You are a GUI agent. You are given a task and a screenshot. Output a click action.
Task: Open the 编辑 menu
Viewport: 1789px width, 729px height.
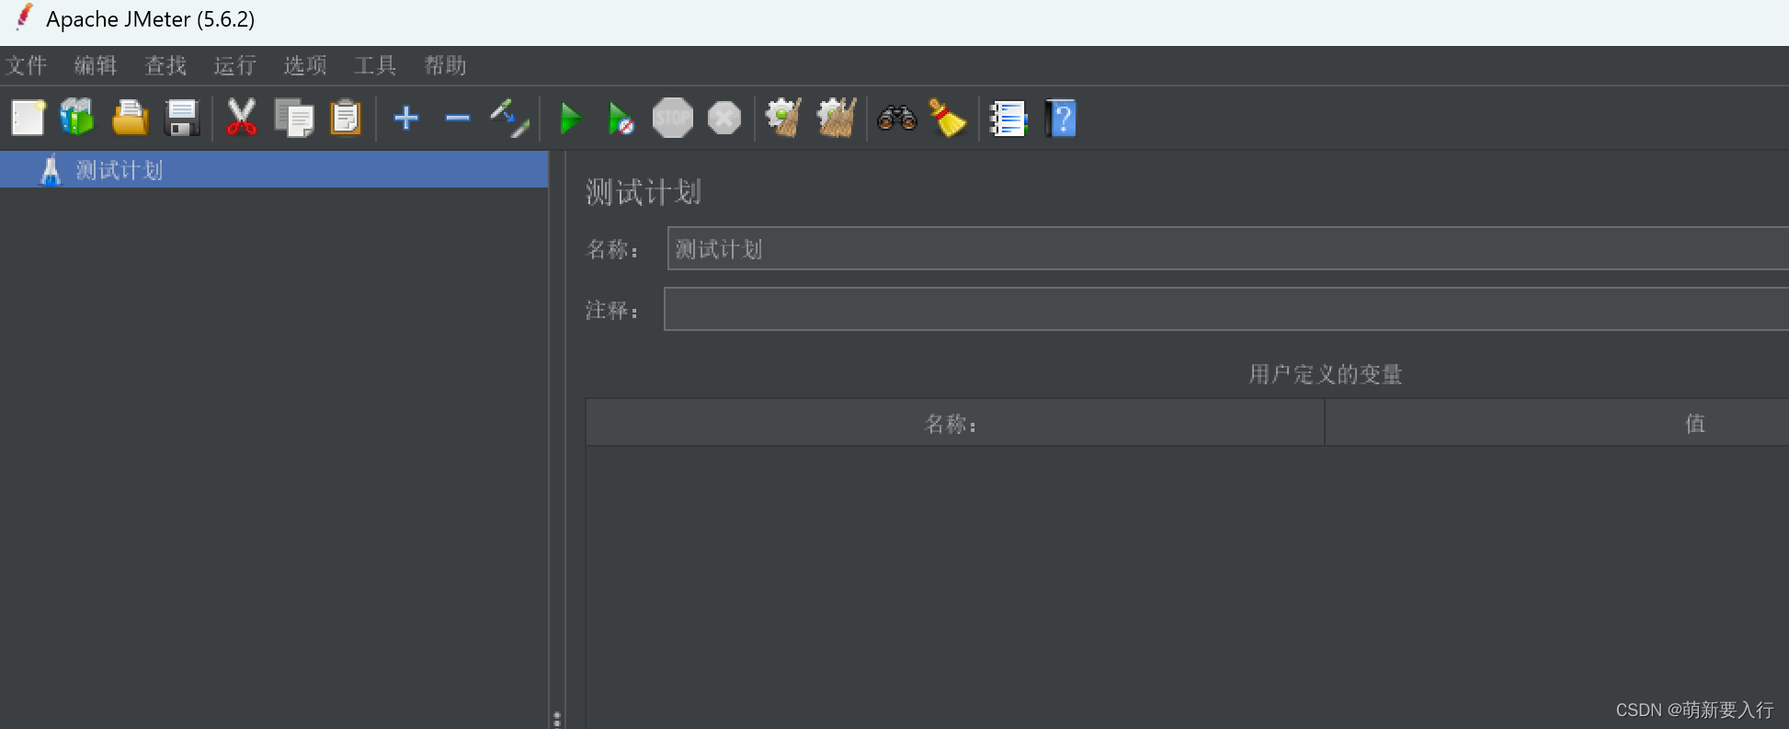click(96, 65)
